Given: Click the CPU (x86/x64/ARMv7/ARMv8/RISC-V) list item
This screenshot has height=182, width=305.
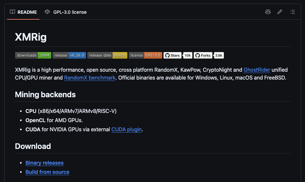Looking at the screenshot, I should (71, 111).
